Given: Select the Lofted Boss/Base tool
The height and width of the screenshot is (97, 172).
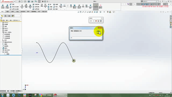Looking at the screenshot, I should click(14, 7).
